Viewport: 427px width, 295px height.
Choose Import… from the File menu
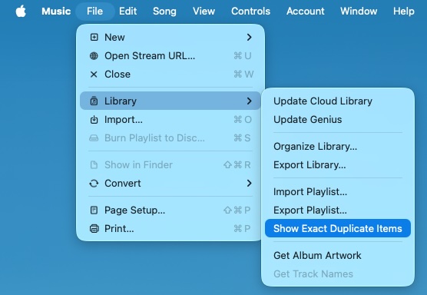coord(170,120)
